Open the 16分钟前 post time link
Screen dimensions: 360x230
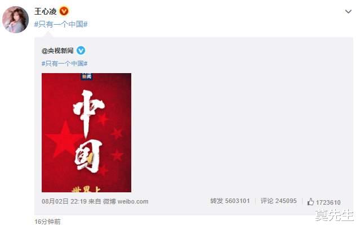(48, 222)
